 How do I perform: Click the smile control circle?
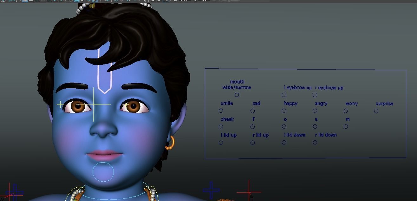coord(221,111)
